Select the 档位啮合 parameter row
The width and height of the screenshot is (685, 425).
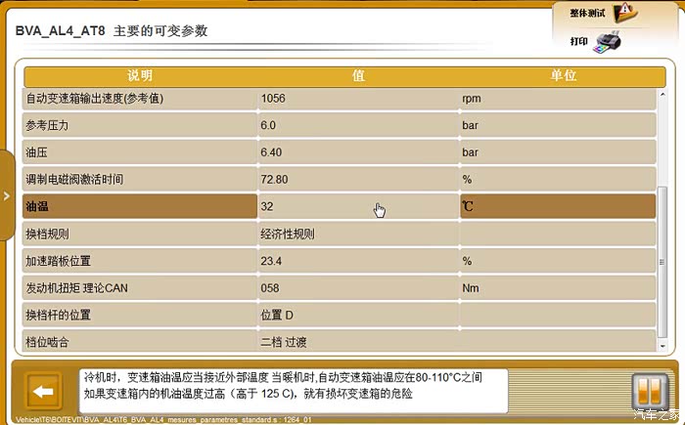point(140,342)
